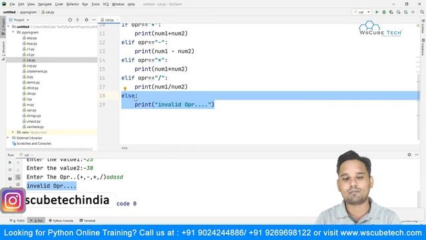
Task: Open run configuration dropdown cal
Action: point(361,12)
